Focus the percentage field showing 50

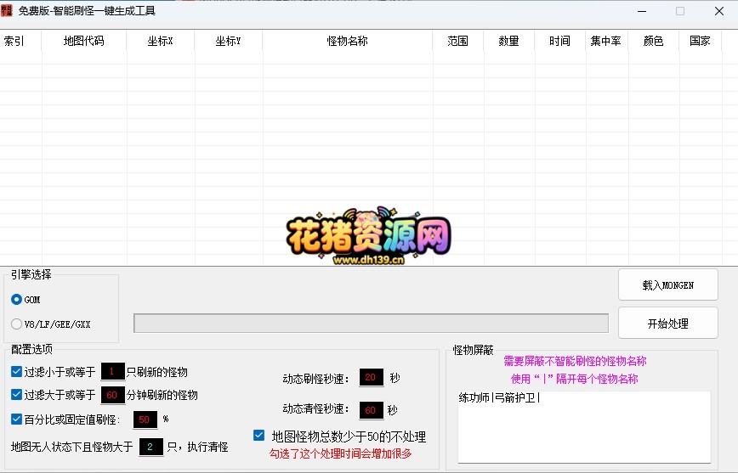point(145,420)
